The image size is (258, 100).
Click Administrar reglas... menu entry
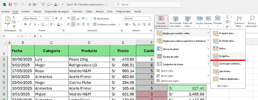click(x=182, y=81)
